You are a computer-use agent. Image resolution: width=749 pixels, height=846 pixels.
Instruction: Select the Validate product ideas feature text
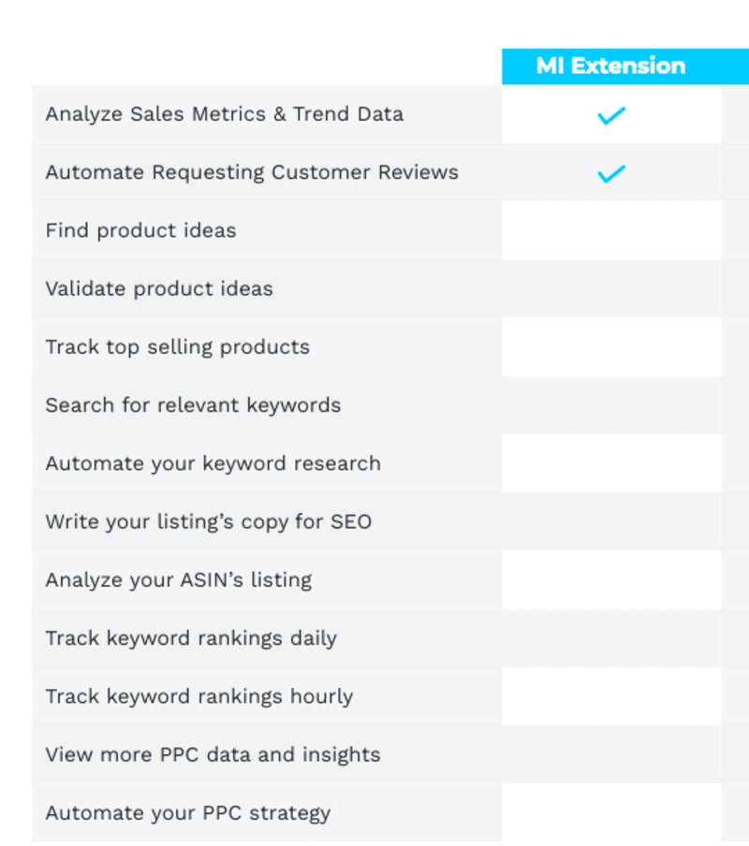159,288
